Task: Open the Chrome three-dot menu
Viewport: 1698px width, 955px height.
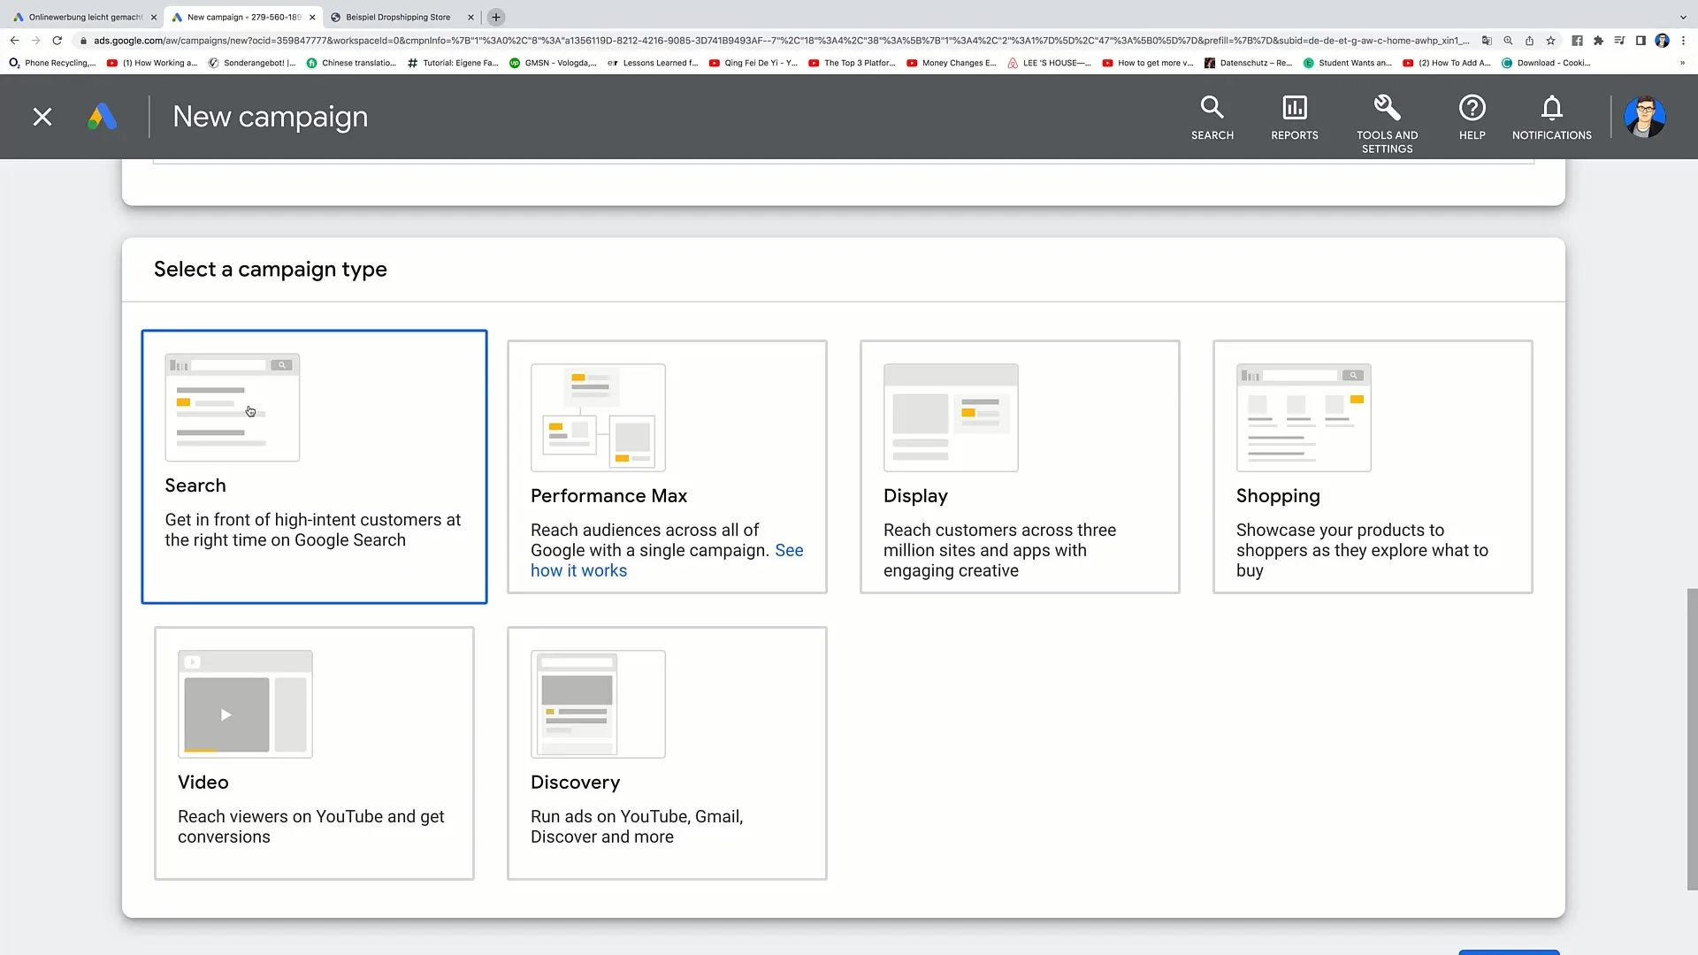Action: [1683, 41]
